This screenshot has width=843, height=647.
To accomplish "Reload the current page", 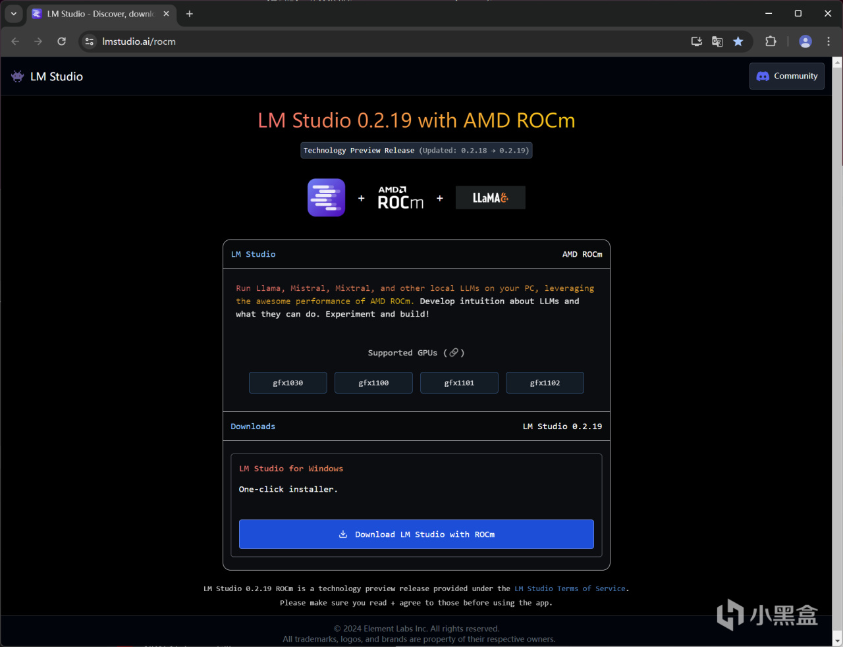I will 61,41.
